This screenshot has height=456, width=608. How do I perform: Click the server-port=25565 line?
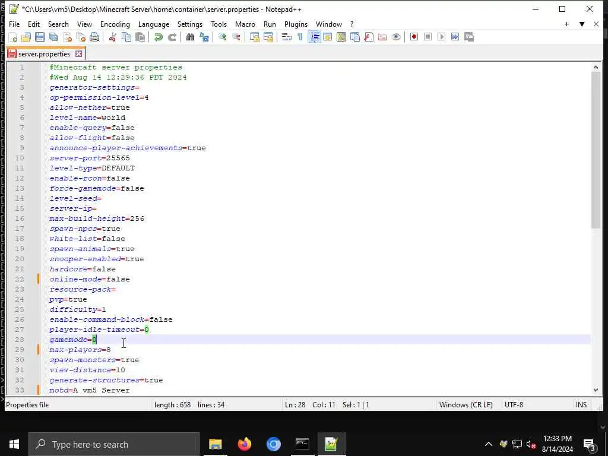90,158
